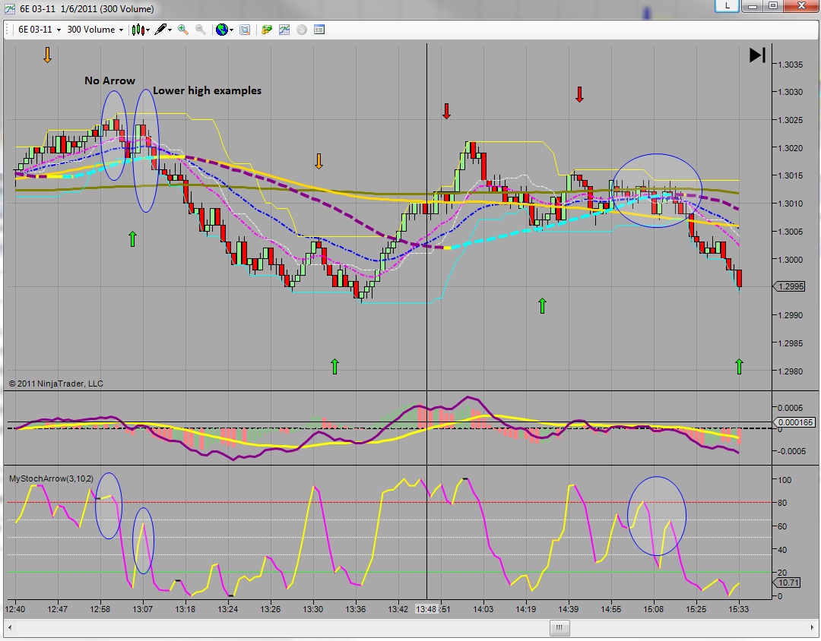Open the 6E 03-11 instrument selector
This screenshot has width=821, height=641.
pyautogui.click(x=40, y=30)
